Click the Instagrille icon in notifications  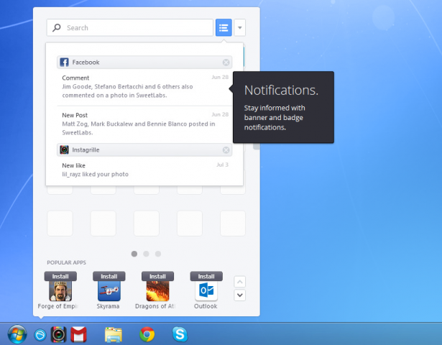pos(64,150)
